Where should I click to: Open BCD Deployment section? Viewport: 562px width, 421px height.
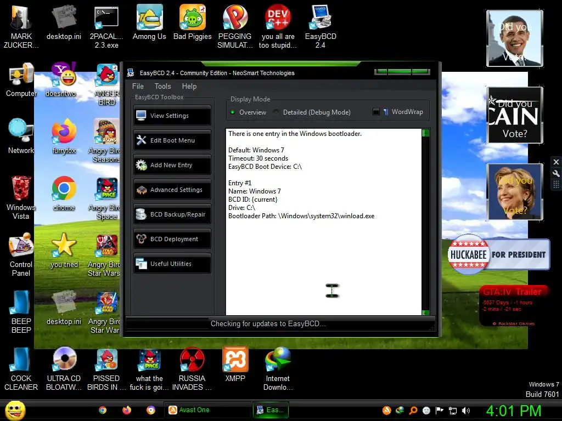click(x=172, y=239)
